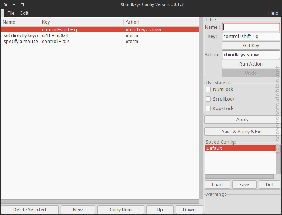Click the 'control + b:2' key cell
The height and width of the screenshot is (215, 282).
click(55, 42)
